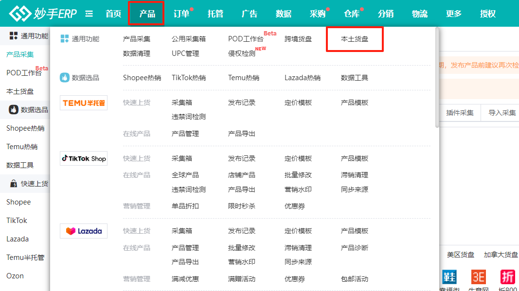Open the 数据 top menu
Screen dimensions: 519x291
[x=284, y=14]
